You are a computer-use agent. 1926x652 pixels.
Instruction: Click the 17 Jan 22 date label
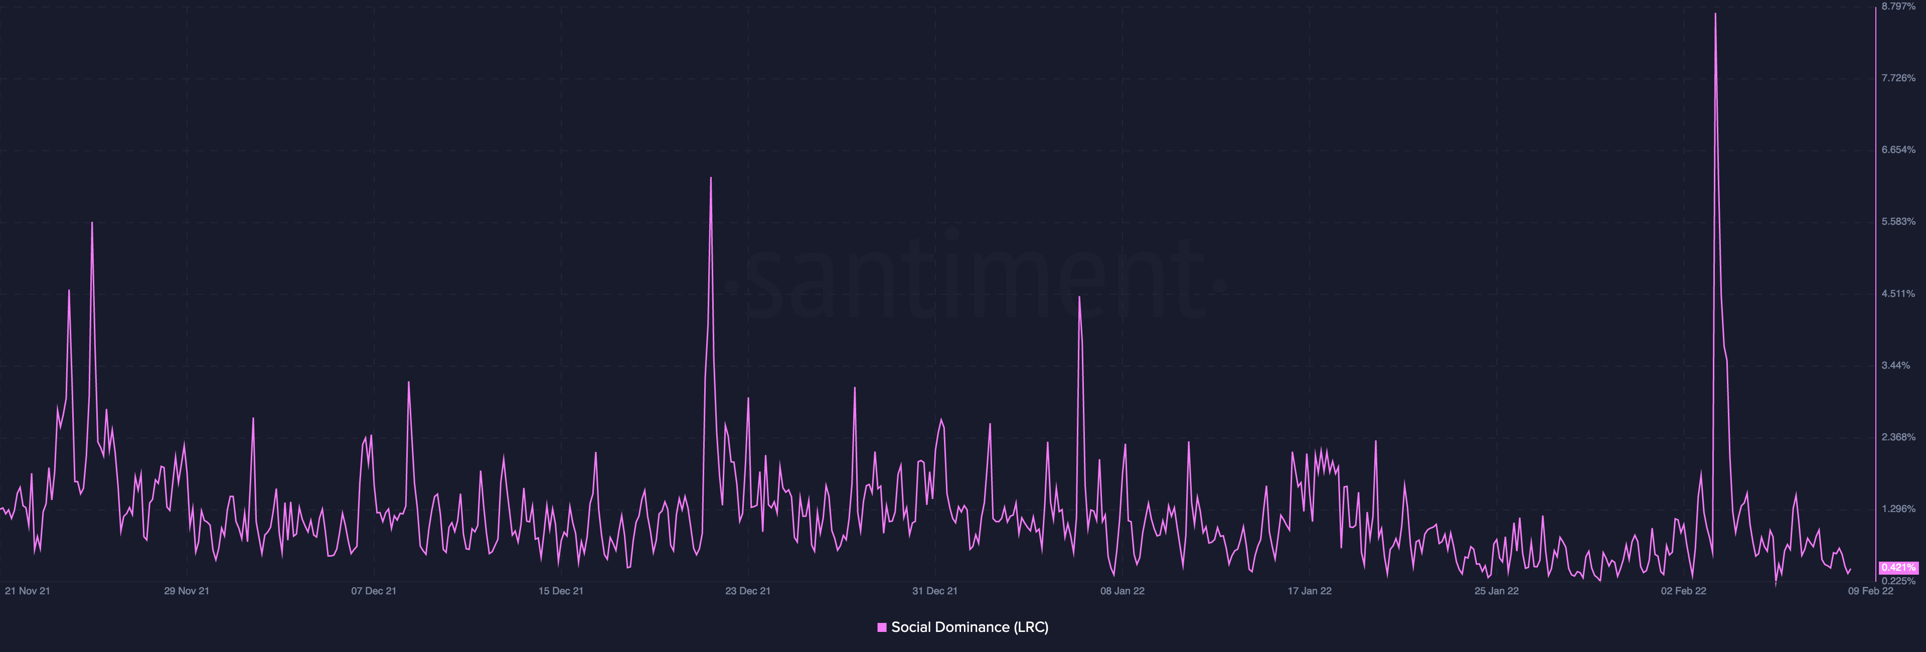point(1309,591)
